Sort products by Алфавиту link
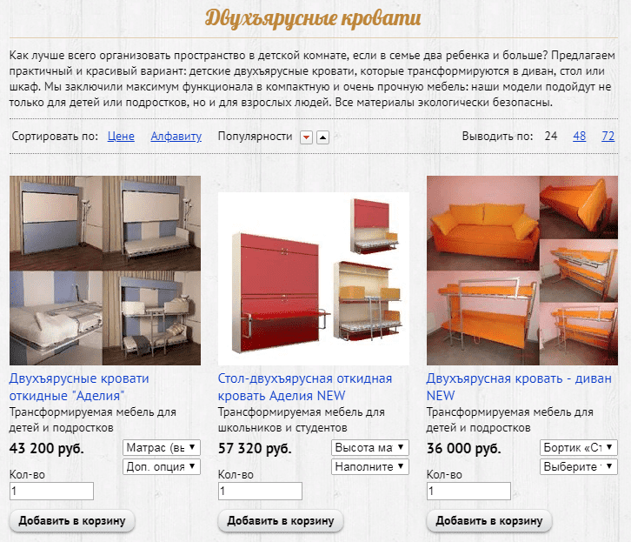This screenshot has height=542, width=631. point(176,136)
